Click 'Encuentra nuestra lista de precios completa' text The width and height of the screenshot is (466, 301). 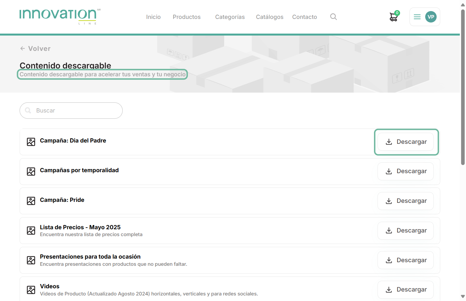[x=91, y=234]
